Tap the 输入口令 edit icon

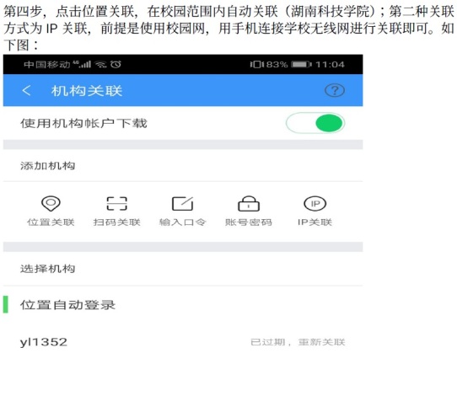pos(183,204)
